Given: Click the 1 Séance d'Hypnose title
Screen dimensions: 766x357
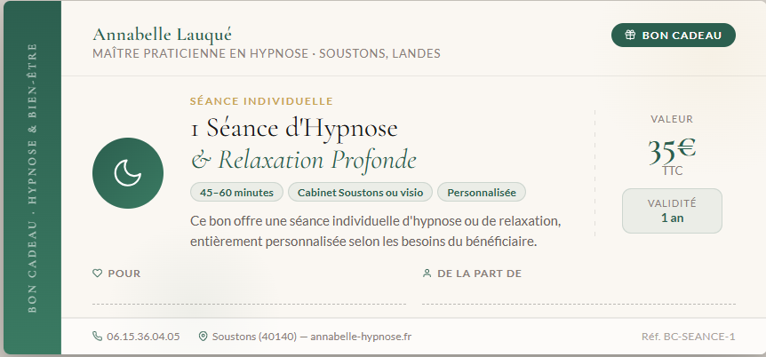Looking at the screenshot, I should 294,128.
